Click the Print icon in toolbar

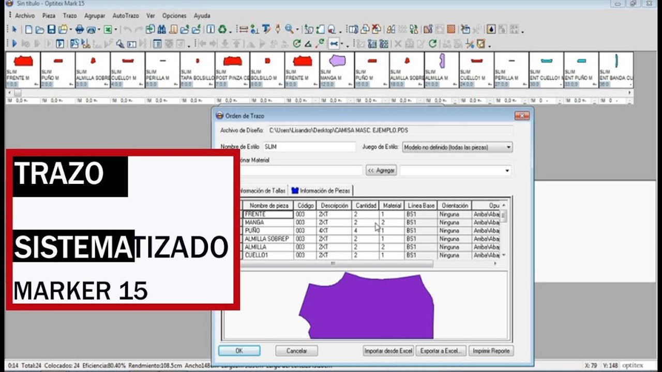click(80, 29)
